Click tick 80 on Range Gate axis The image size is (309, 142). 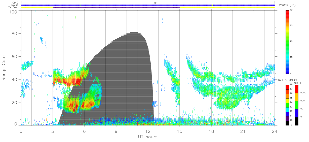15,34
